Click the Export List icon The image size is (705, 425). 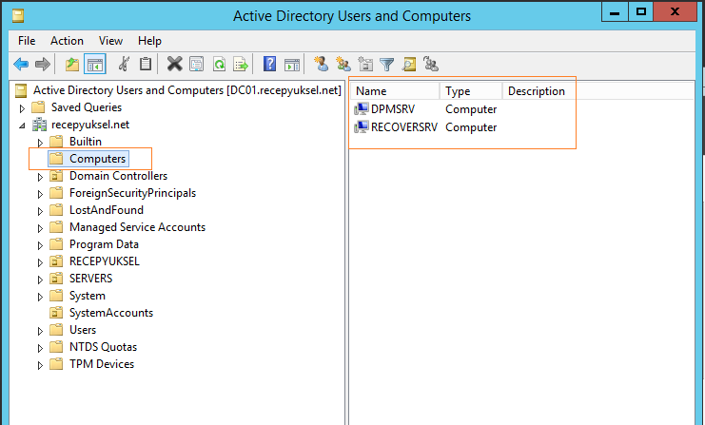coord(241,65)
